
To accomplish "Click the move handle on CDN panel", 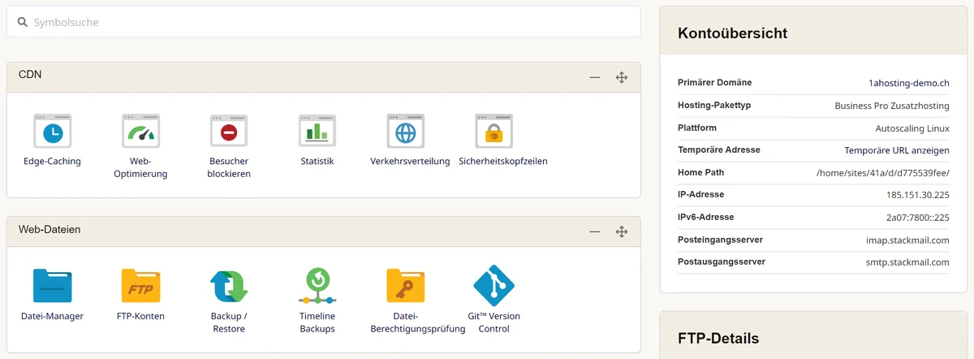I will tap(622, 77).
